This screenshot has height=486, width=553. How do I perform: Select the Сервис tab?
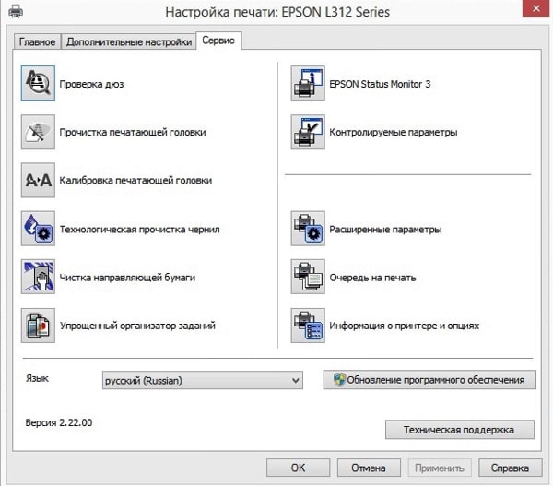(219, 41)
